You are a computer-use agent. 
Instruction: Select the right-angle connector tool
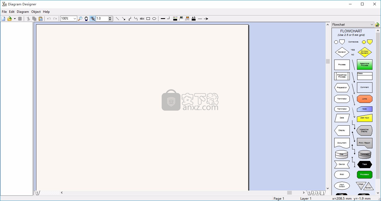pyautogui.click(x=130, y=19)
